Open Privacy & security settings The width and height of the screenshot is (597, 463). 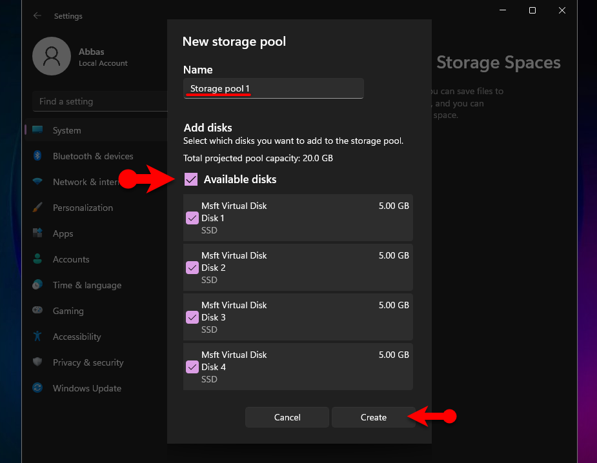(x=96, y=362)
